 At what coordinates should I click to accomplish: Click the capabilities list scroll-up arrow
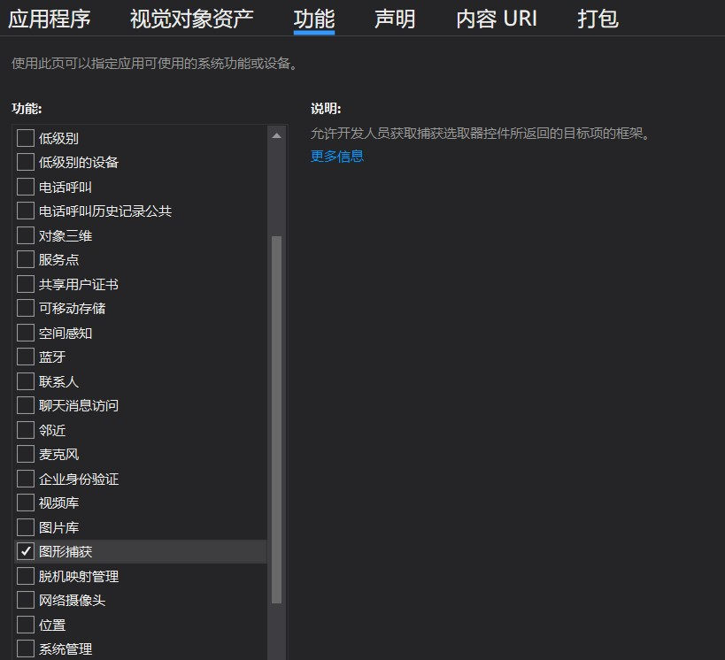276,135
